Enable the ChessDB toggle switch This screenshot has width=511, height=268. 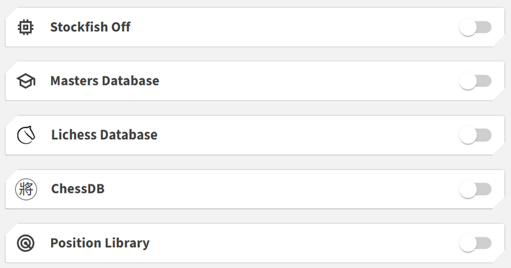pos(475,189)
